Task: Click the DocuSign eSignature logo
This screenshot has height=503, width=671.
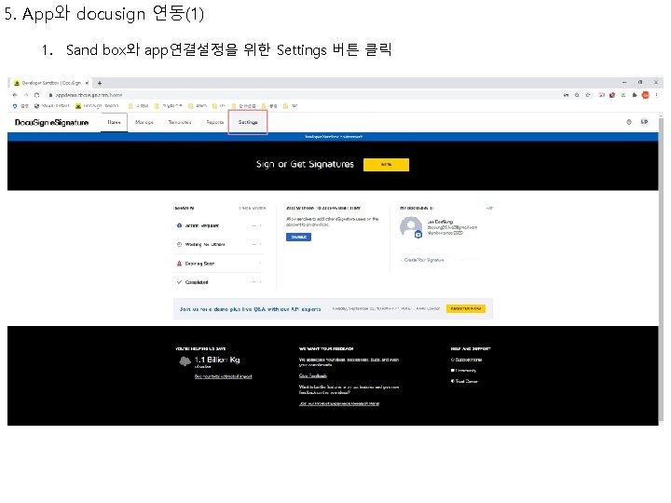Action: point(51,122)
